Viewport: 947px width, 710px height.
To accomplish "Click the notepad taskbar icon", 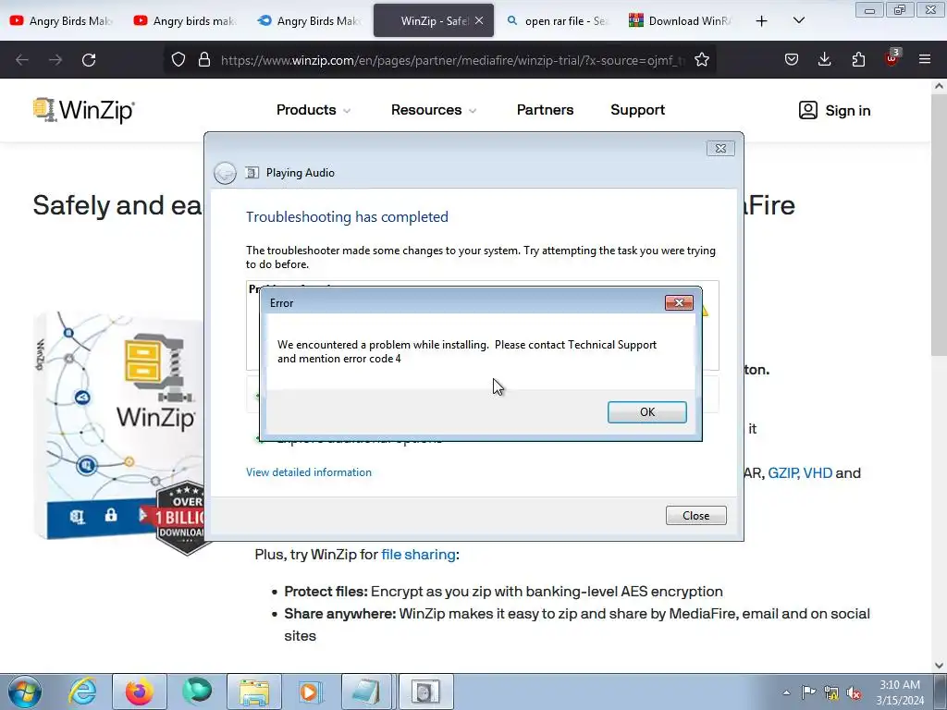I will tap(366, 692).
